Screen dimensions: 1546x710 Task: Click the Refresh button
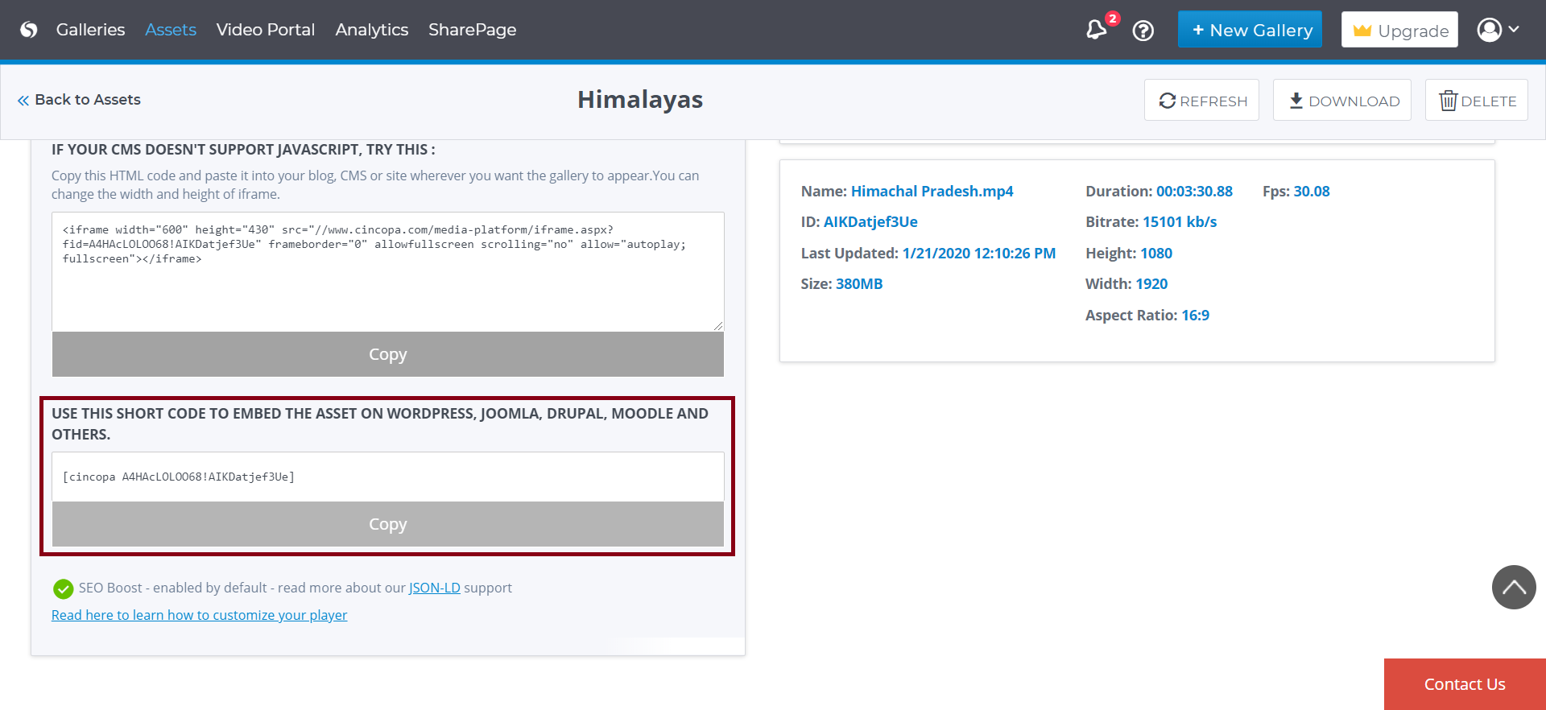(x=1201, y=101)
